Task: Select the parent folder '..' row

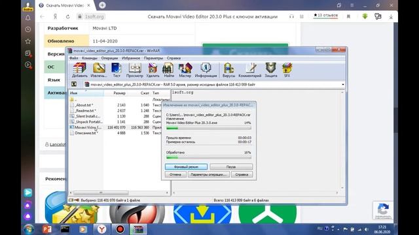Action: click(119, 99)
